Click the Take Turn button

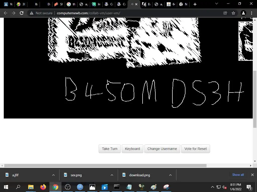point(110,149)
